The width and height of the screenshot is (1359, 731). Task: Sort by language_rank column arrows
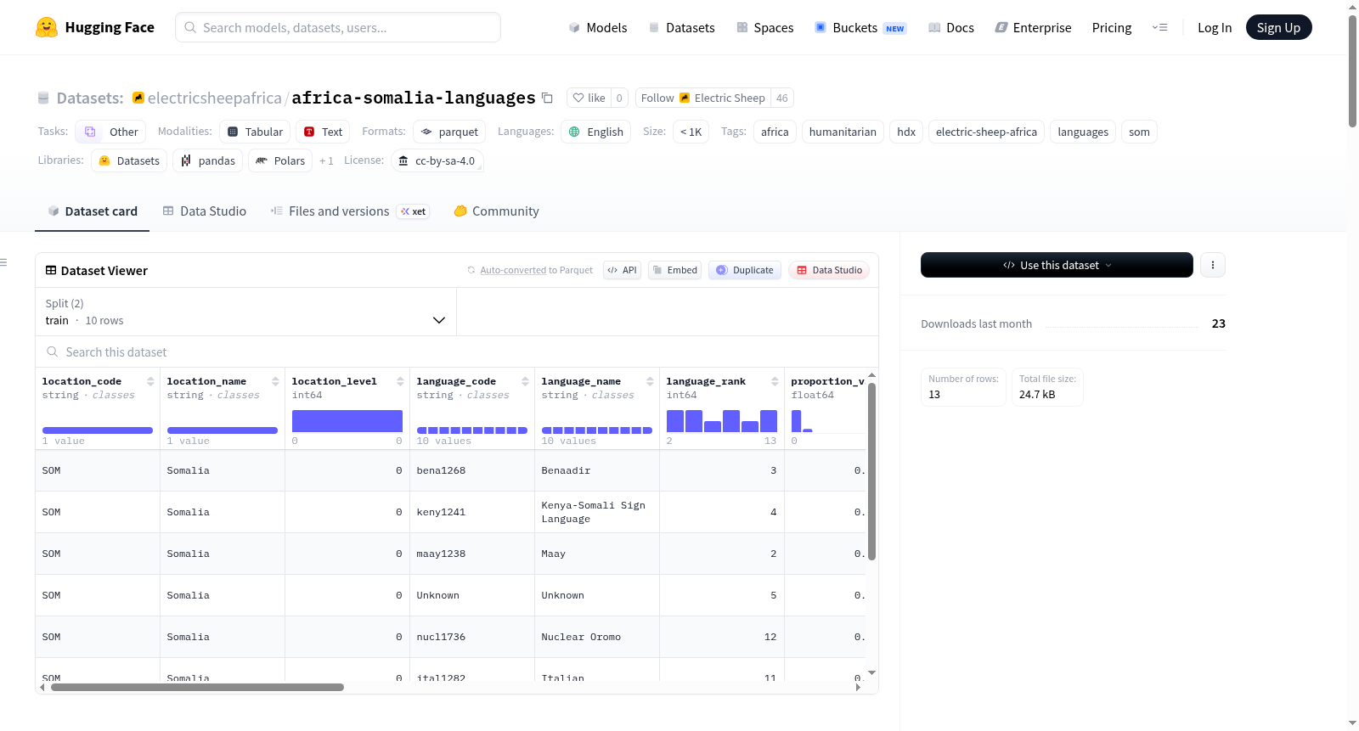coord(775,381)
